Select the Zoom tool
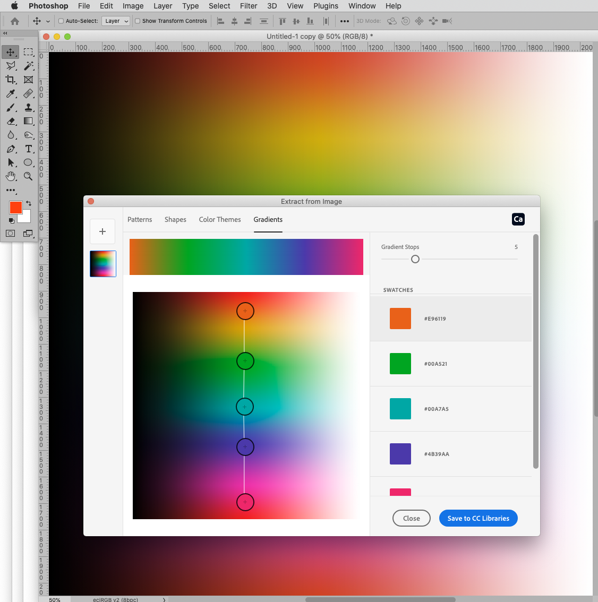598x602 pixels. [28, 176]
